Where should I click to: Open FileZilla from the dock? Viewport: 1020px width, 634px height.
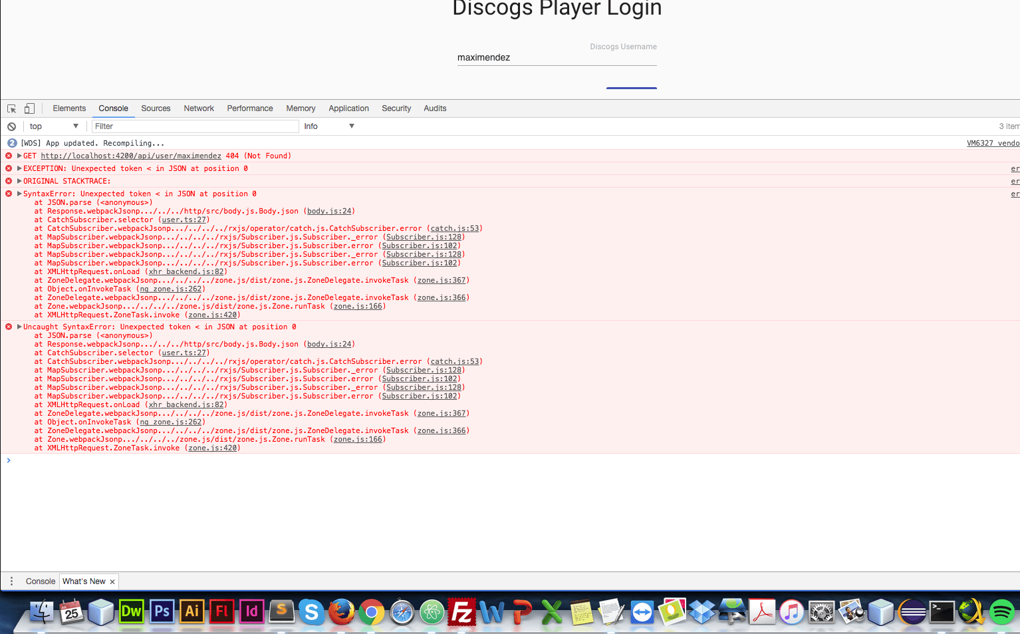point(462,612)
